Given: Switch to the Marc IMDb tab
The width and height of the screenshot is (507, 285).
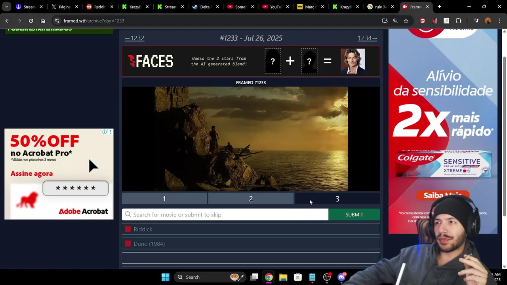Looking at the screenshot, I should pos(310,7).
